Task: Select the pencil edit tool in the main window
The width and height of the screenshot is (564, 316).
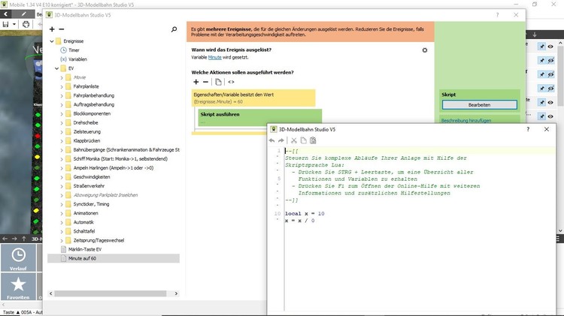Action: (x=23, y=14)
